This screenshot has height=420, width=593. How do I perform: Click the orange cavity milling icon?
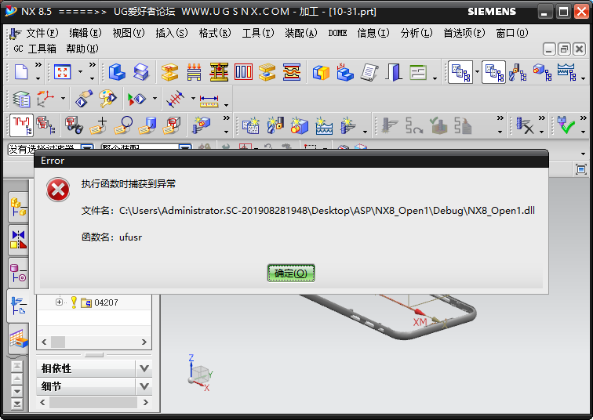[x=169, y=72]
